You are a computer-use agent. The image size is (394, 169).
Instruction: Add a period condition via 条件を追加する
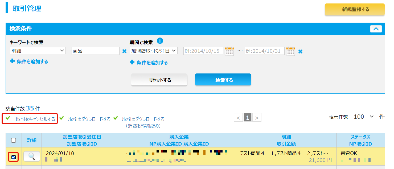(149, 63)
